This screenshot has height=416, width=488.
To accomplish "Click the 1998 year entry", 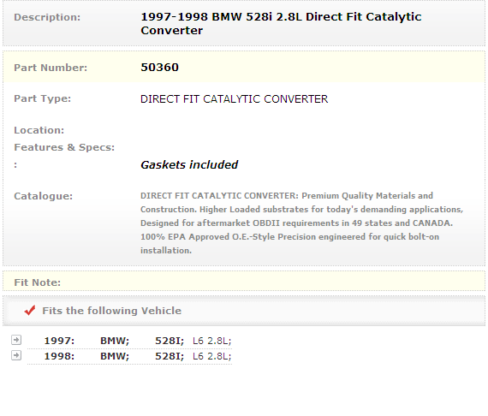I will pyautogui.click(x=59, y=356).
